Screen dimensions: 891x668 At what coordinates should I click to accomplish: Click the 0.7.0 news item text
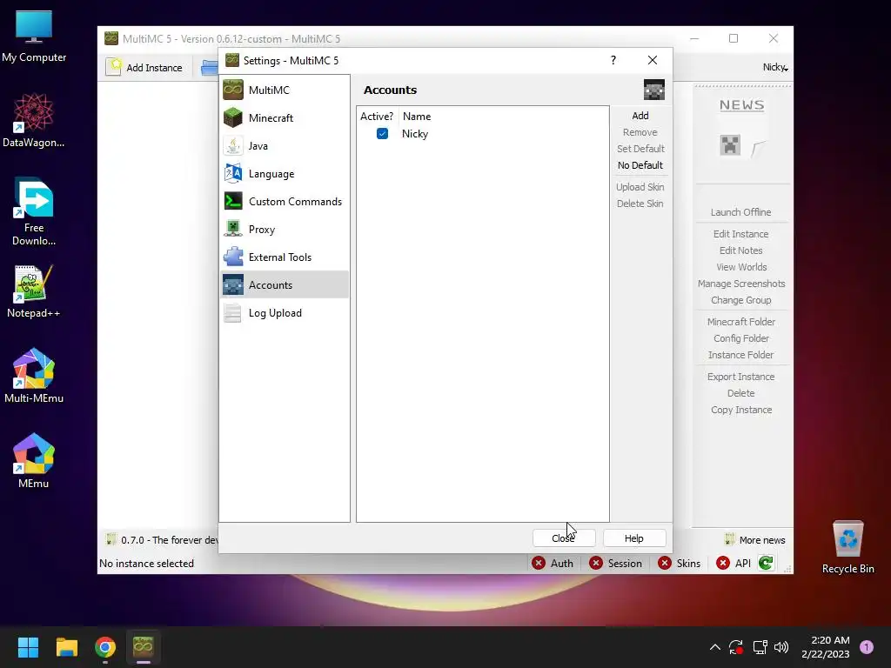[x=170, y=539]
